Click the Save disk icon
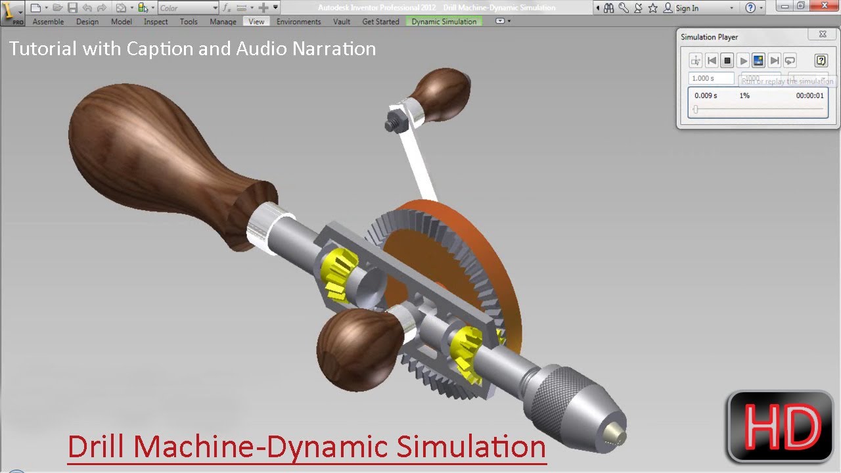The image size is (841, 473). 72,8
